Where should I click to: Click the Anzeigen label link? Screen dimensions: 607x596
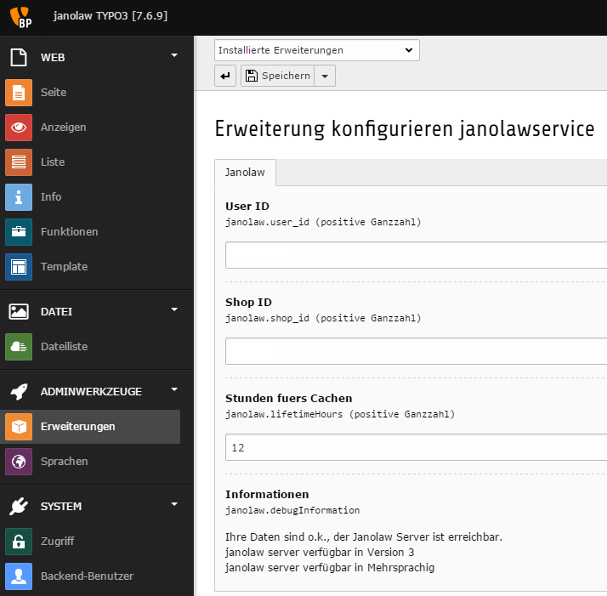pyautogui.click(x=64, y=128)
